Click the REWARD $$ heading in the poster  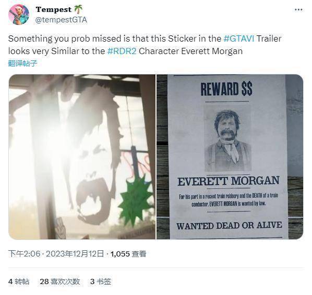coord(226,88)
